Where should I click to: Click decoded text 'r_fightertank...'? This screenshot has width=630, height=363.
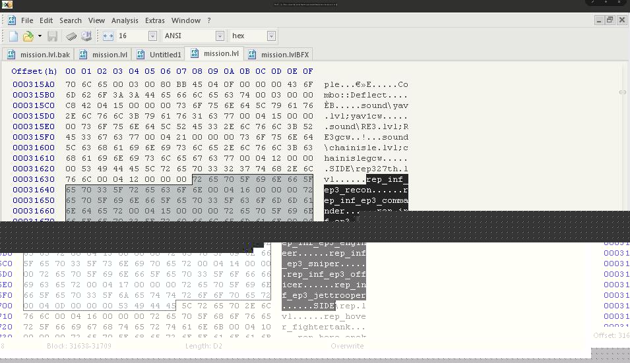[324, 327]
